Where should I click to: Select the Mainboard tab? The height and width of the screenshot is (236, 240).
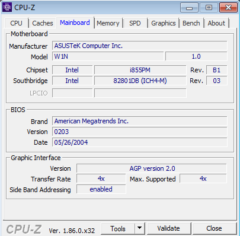pyautogui.click(x=75, y=23)
